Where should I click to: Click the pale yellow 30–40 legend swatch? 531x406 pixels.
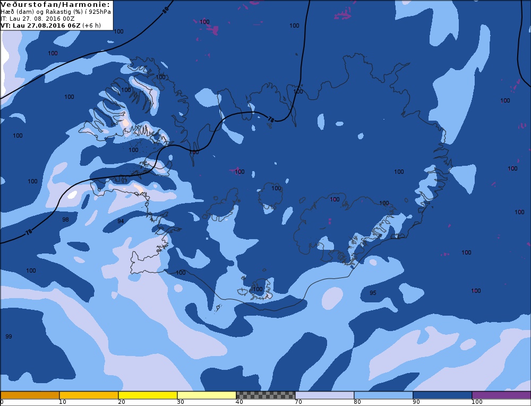(207, 395)
